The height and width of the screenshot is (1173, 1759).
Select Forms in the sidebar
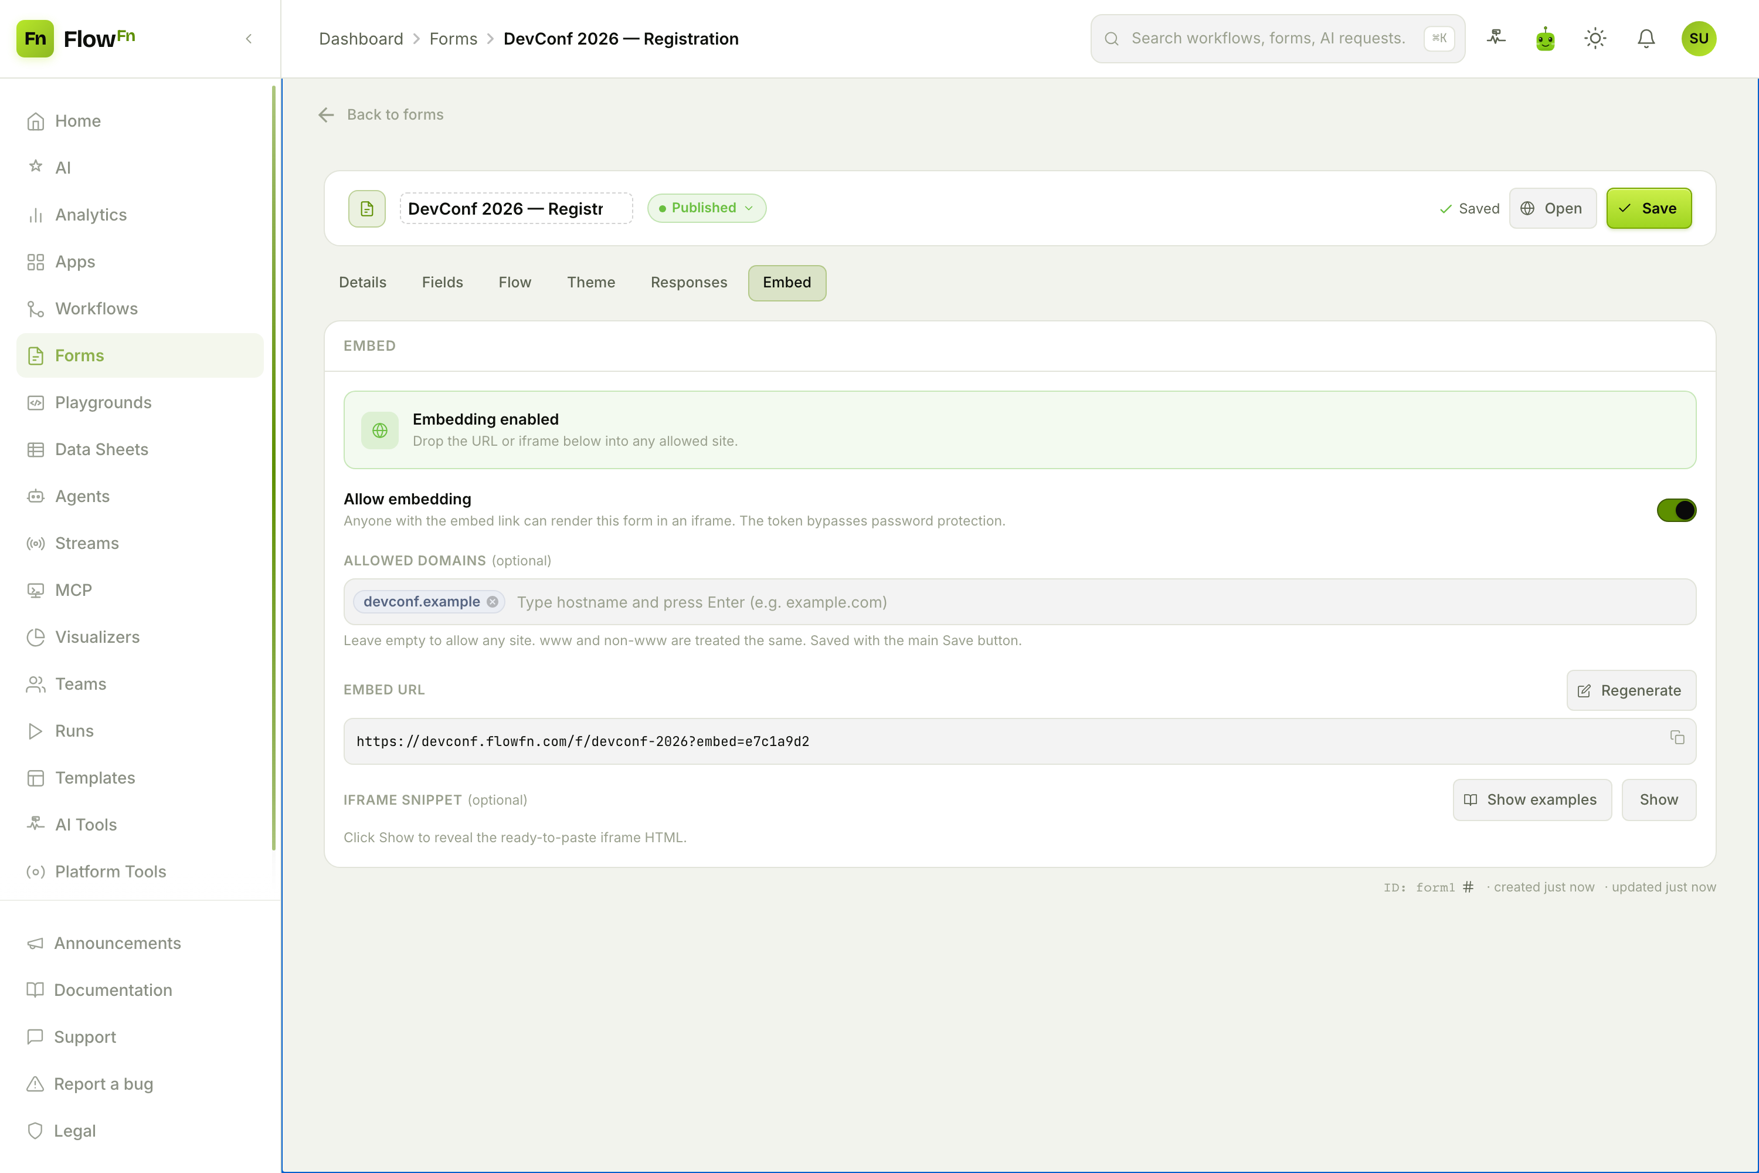[x=140, y=355]
